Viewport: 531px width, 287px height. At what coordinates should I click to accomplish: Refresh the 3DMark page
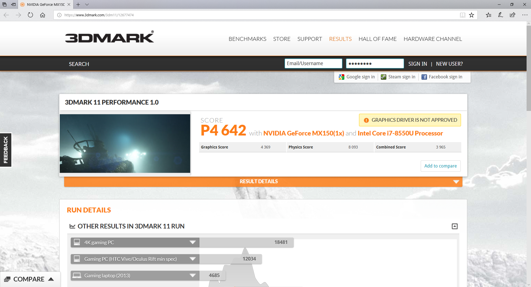30,15
